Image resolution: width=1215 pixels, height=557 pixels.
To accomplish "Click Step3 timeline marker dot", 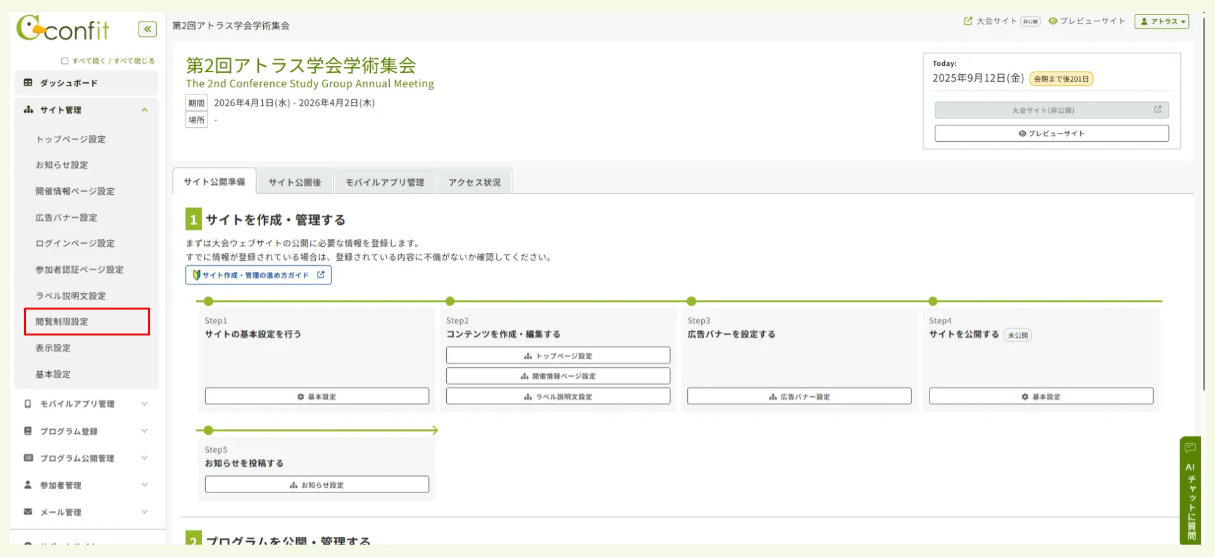I will pos(692,301).
